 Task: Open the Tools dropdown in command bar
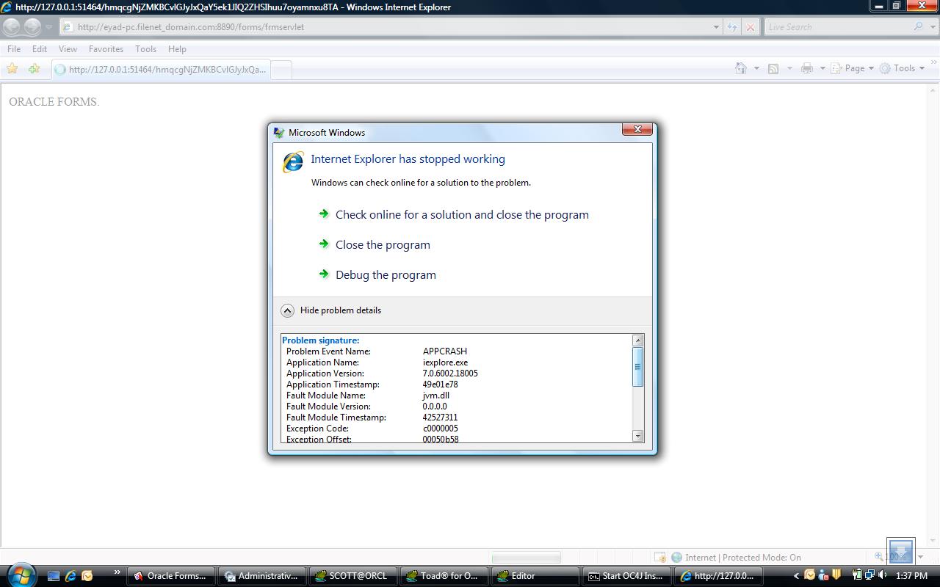(902, 68)
